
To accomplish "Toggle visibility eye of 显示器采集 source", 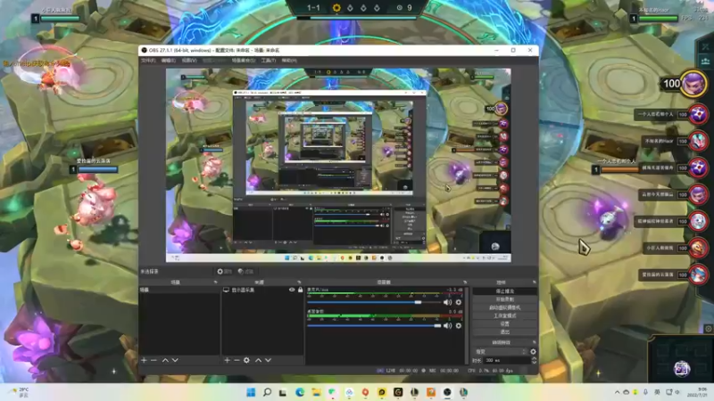I will [292, 290].
